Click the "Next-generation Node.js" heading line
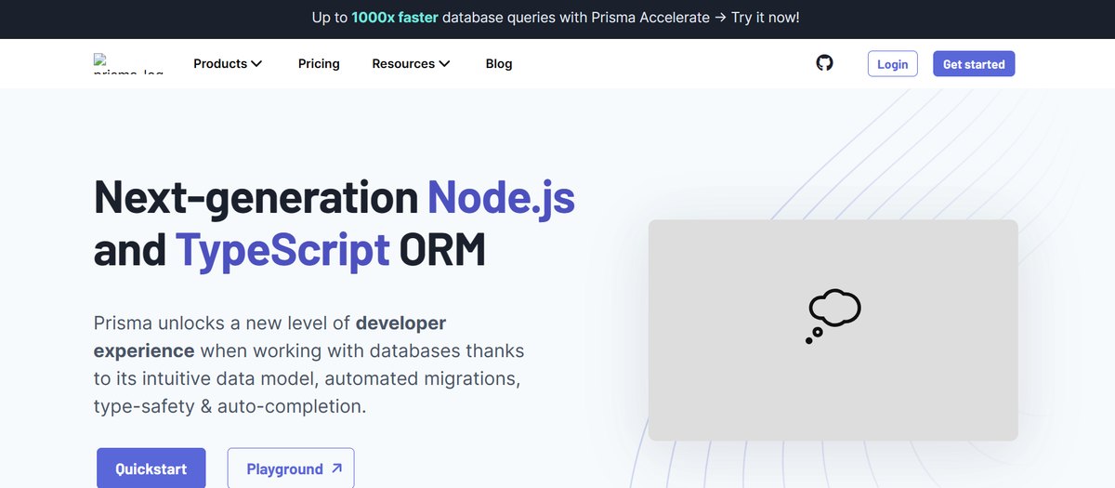 [x=334, y=197]
